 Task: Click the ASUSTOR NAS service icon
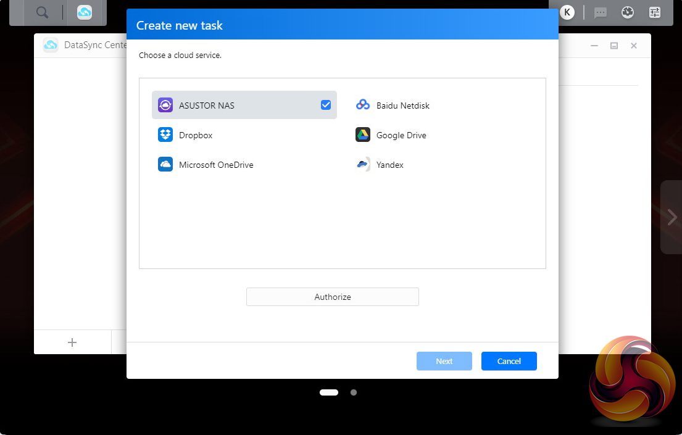pos(165,106)
